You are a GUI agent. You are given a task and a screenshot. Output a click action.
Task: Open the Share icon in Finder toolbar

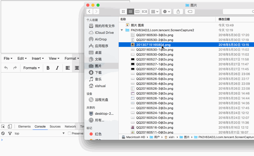[x=178, y=12]
